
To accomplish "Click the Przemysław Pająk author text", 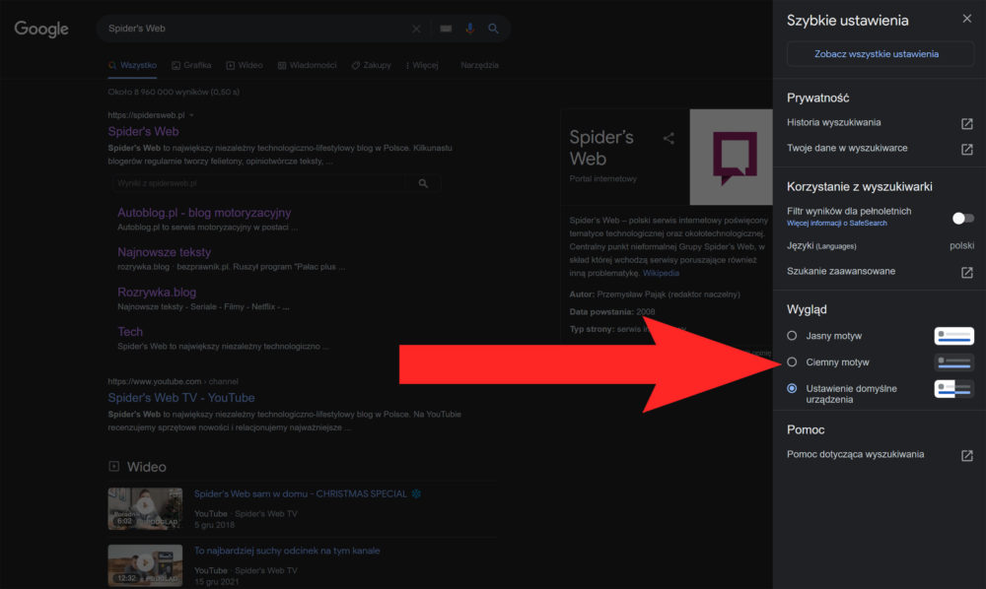I will (x=669, y=294).
